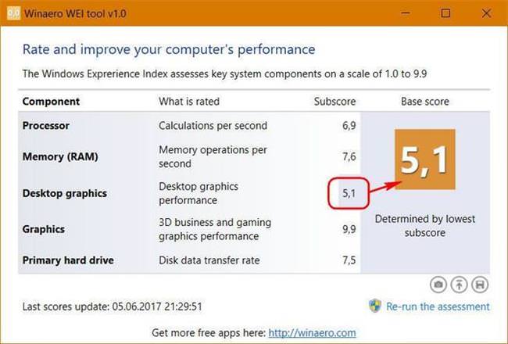Re-run the assessment
The image size is (508, 344).
tap(439, 306)
